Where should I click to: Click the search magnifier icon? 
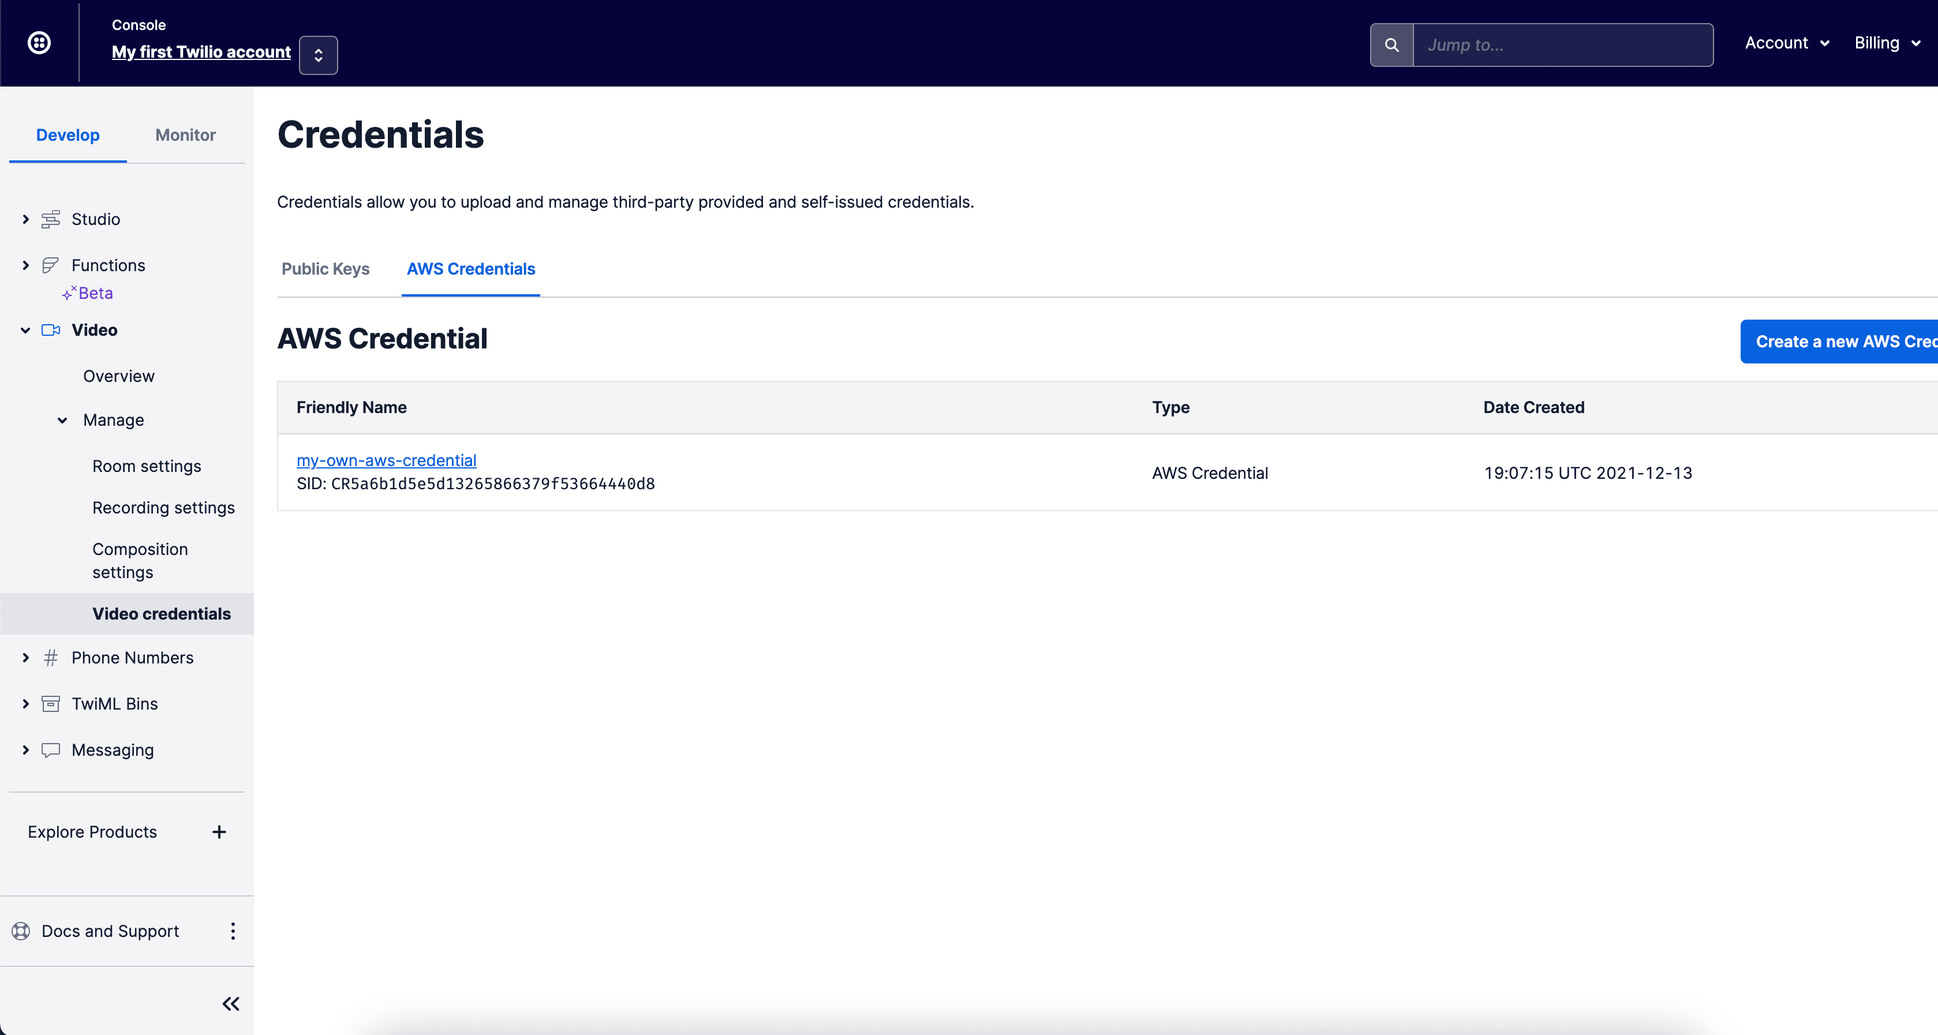[1391, 44]
